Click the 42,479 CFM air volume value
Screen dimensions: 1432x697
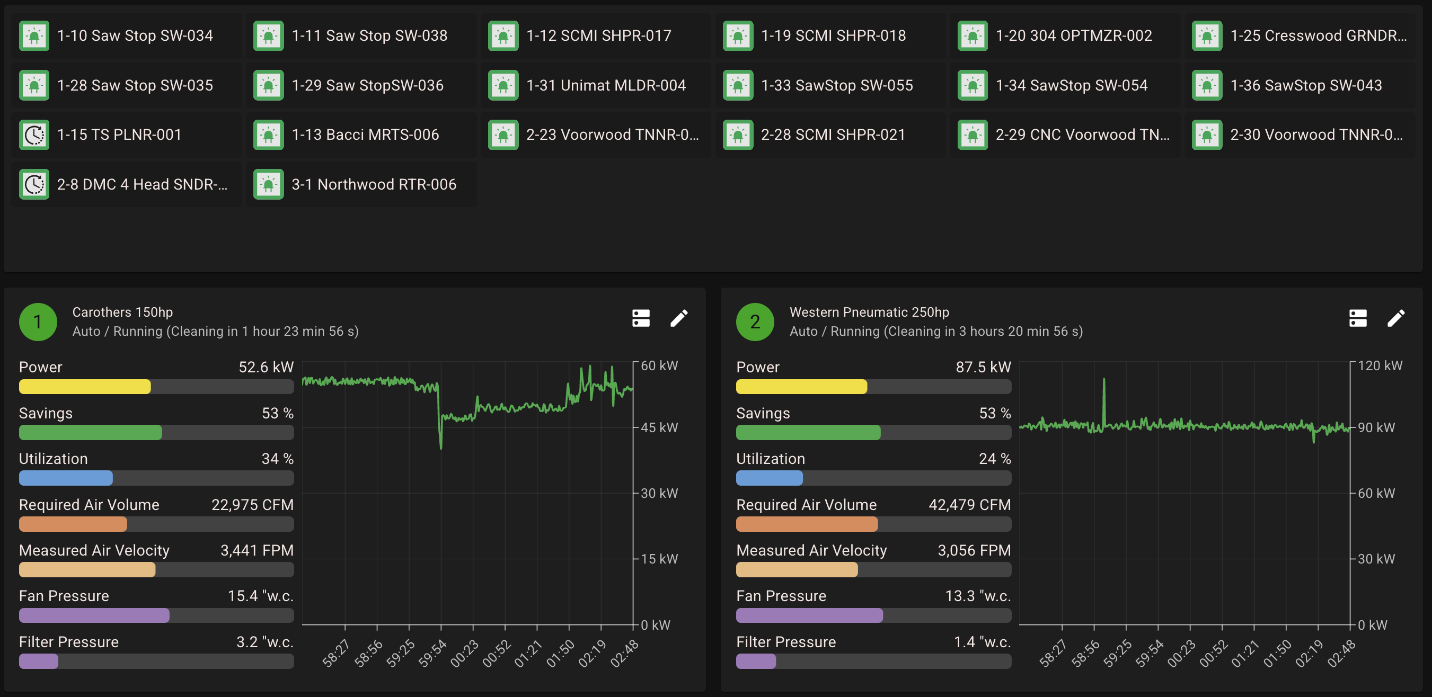969,505
